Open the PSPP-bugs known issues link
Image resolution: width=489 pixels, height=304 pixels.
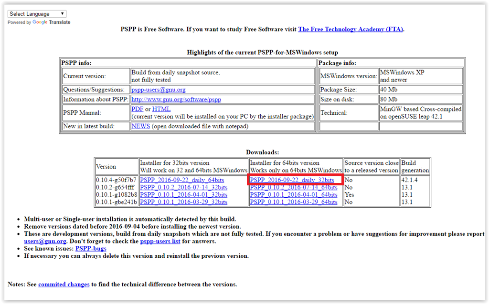pos(91,249)
